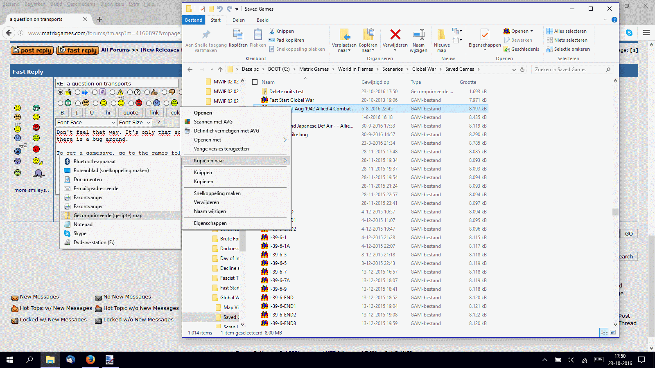Choose Bureaublad (snelkoppeling maken)

point(120,171)
